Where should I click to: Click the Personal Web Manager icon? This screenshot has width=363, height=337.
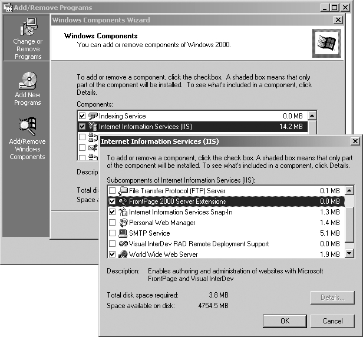123,223
